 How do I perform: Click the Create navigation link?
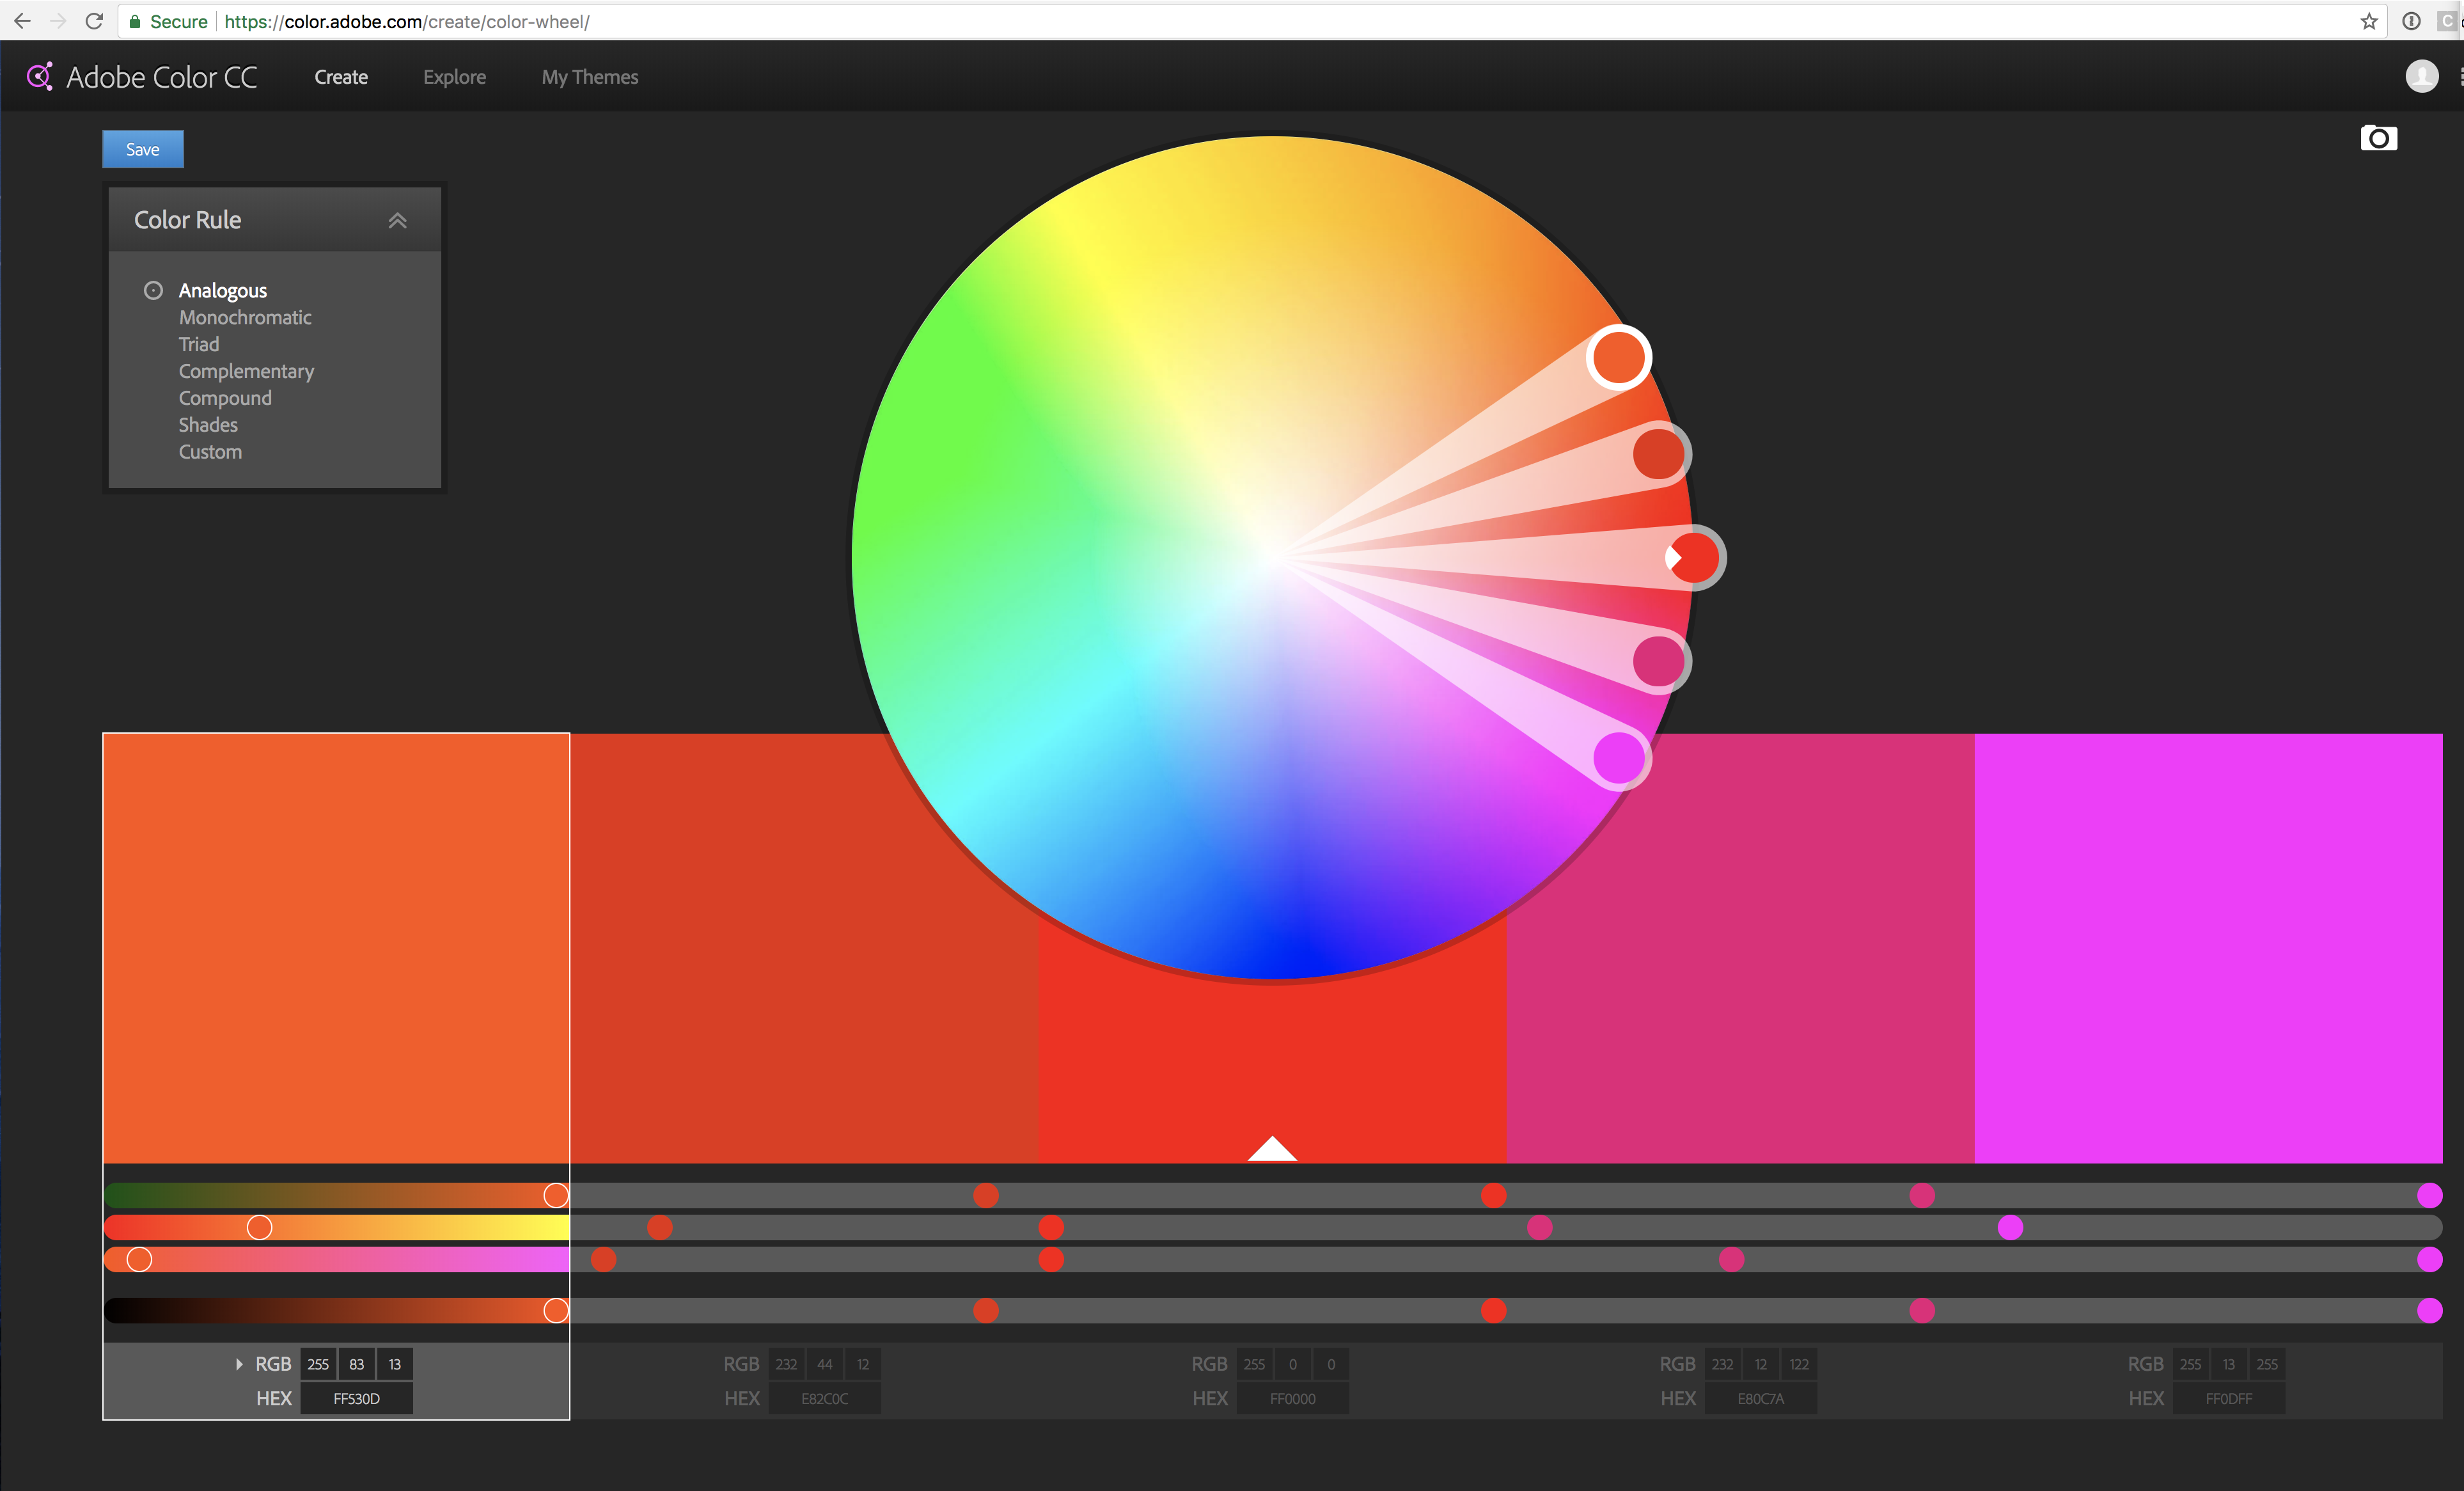pyautogui.click(x=341, y=77)
